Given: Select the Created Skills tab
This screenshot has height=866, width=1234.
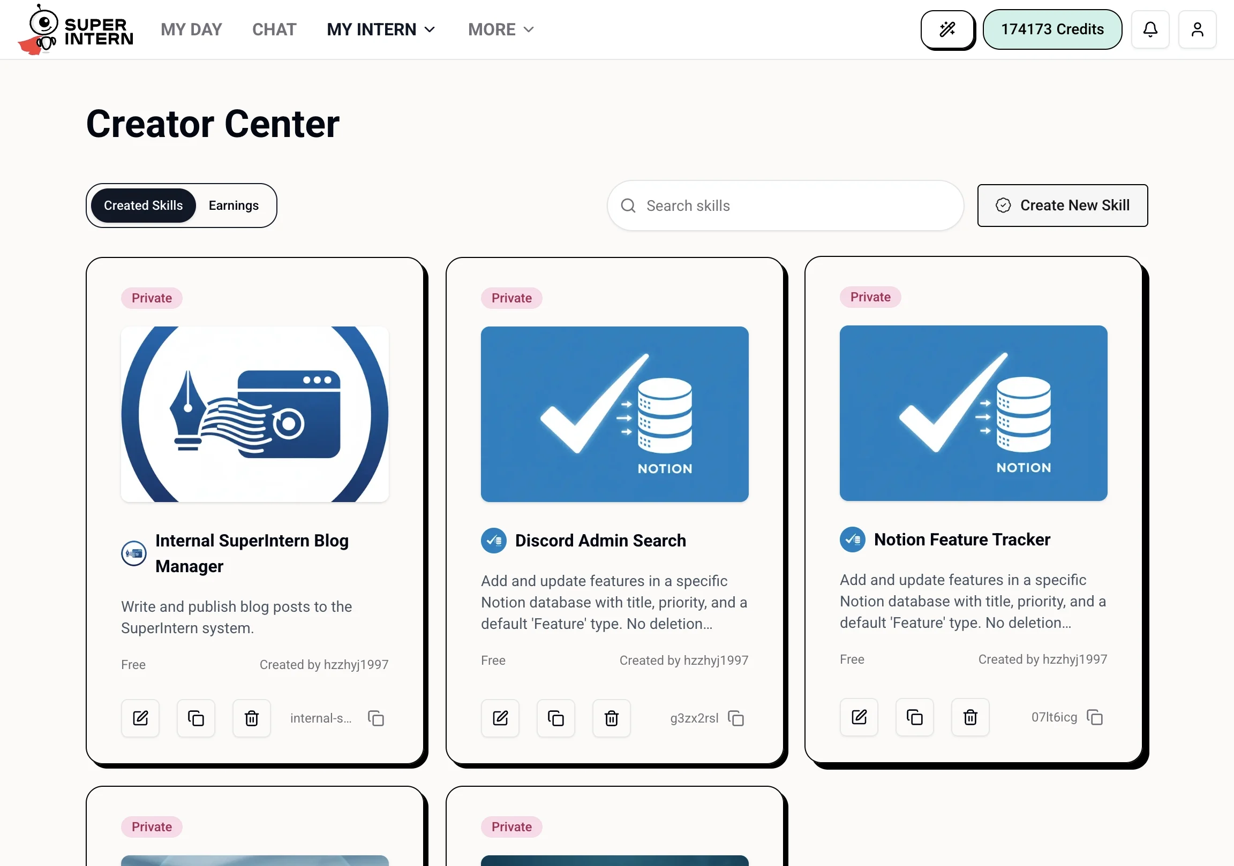Looking at the screenshot, I should pyautogui.click(x=144, y=206).
